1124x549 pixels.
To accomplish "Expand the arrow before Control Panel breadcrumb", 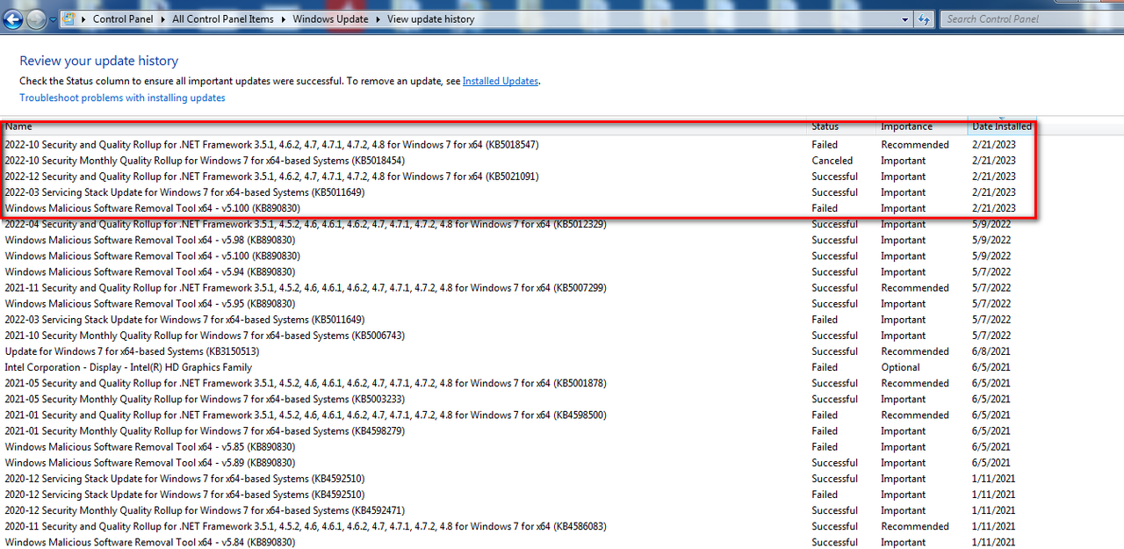I will point(84,18).
